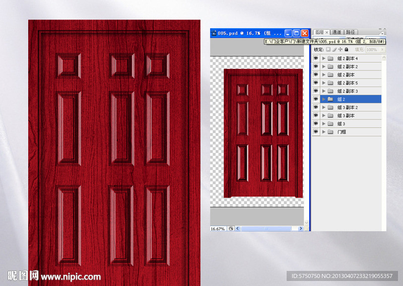Select the 组 2 副本 2 layer name
The height and width of the screenshot is (286, 403).
(348, 67)
